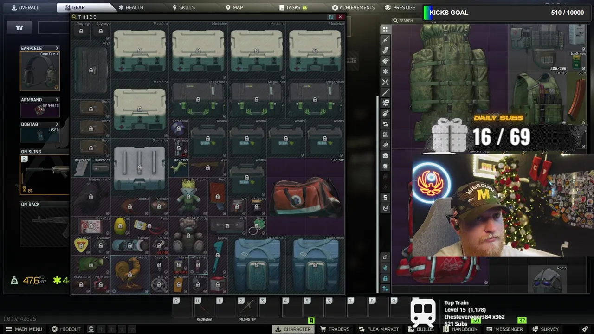Select the ON SLING weapon slot

coord(45,174)
